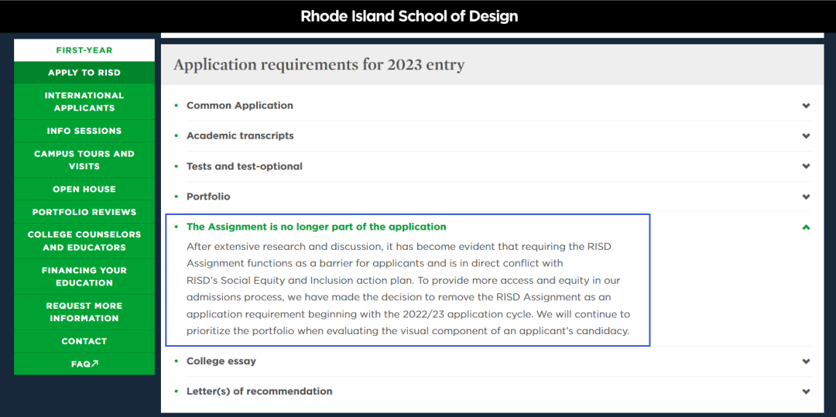Open the CONTACT sidebar item
836x417 pixels.
point(84,341)
